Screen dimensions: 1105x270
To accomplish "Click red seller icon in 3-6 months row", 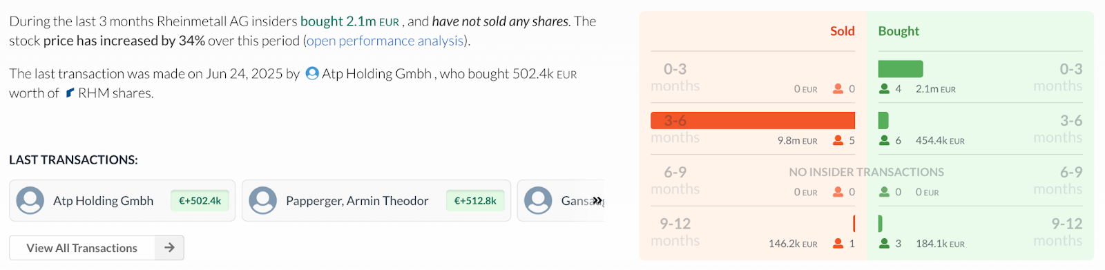I will click(838, 140).
